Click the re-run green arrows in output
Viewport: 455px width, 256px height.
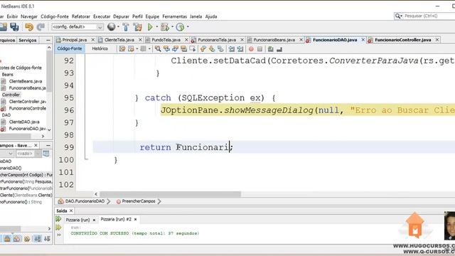tap(58, 219)
